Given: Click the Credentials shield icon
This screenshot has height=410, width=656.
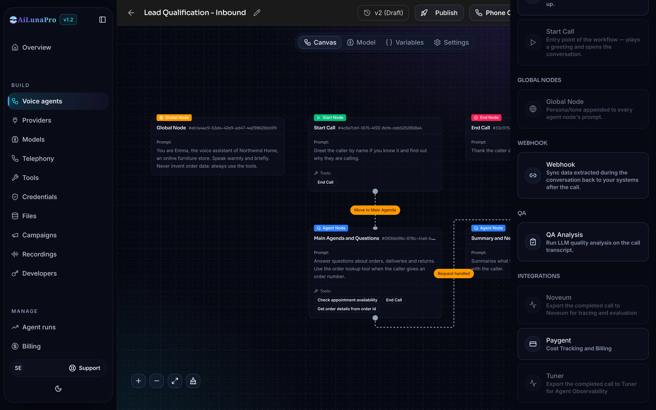Looking at the screenshot, I should tap(15, 197).
